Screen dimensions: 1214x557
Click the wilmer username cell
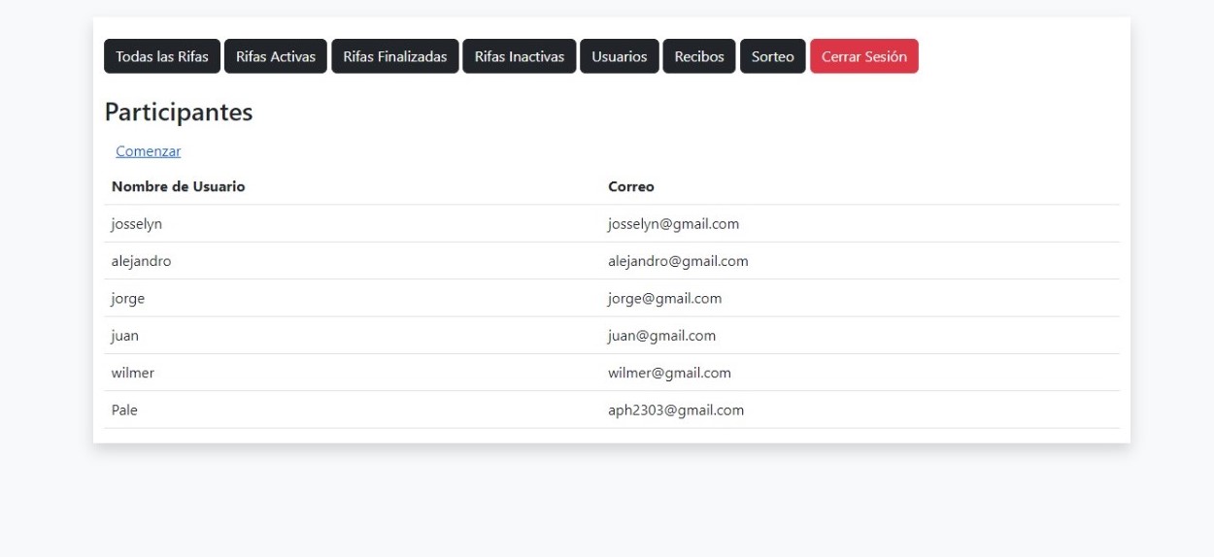coord(133,373)
